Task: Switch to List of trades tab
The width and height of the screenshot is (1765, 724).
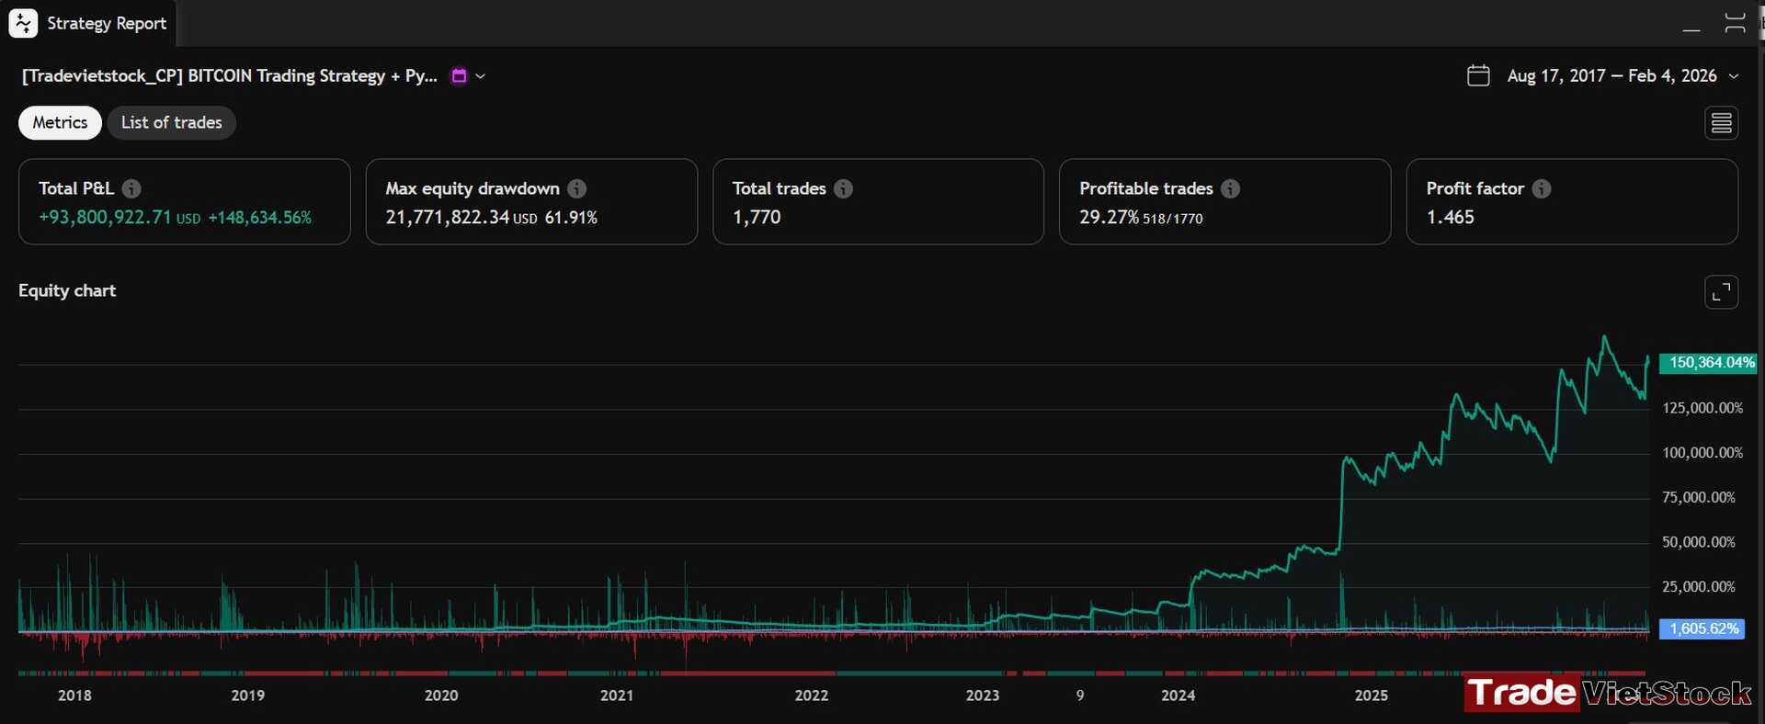Action: [x=171, y=122]
